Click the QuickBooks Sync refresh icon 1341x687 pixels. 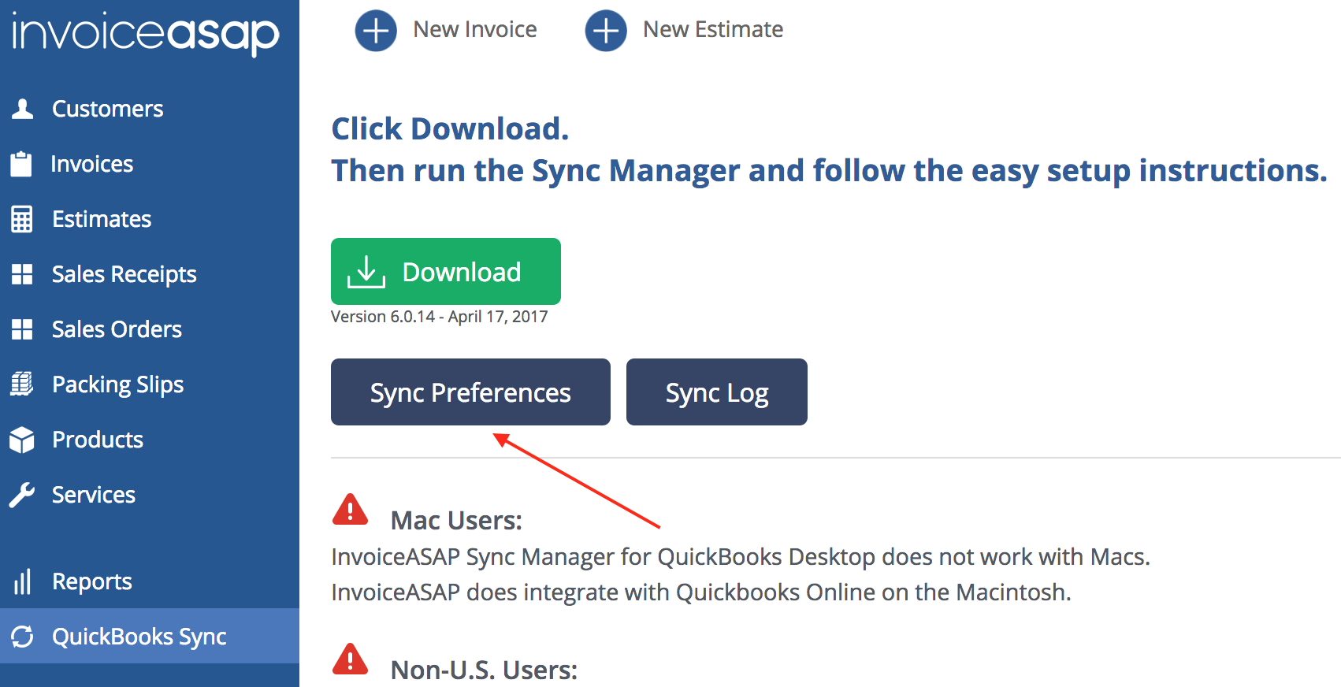pyautogui.click(x=22, y=637)
